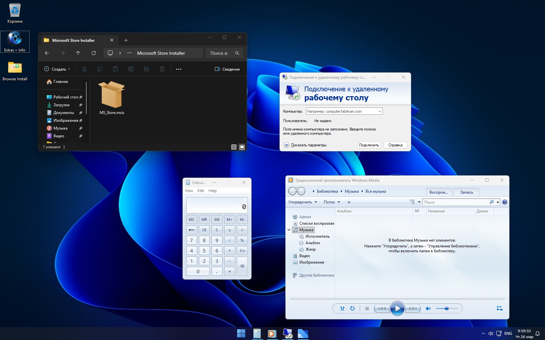Click the Media Player volume slider

point(447,309)
